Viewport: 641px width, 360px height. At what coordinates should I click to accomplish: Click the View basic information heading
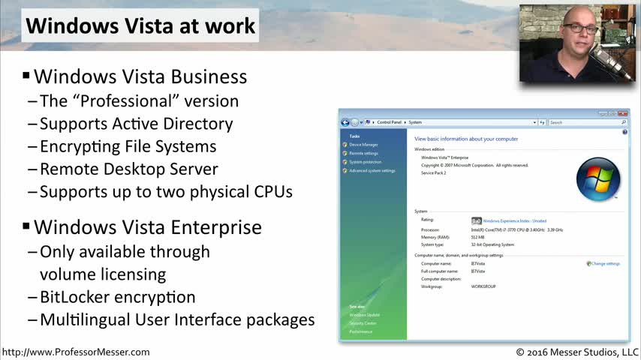tap(466, 139)
